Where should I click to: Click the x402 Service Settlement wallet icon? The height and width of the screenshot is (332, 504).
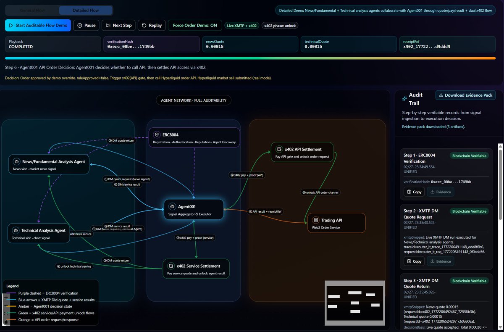pyautogui.click(x=171, y=266)
